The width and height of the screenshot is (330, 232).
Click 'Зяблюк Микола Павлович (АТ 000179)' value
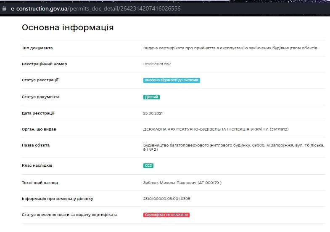(x=182, y=183)
